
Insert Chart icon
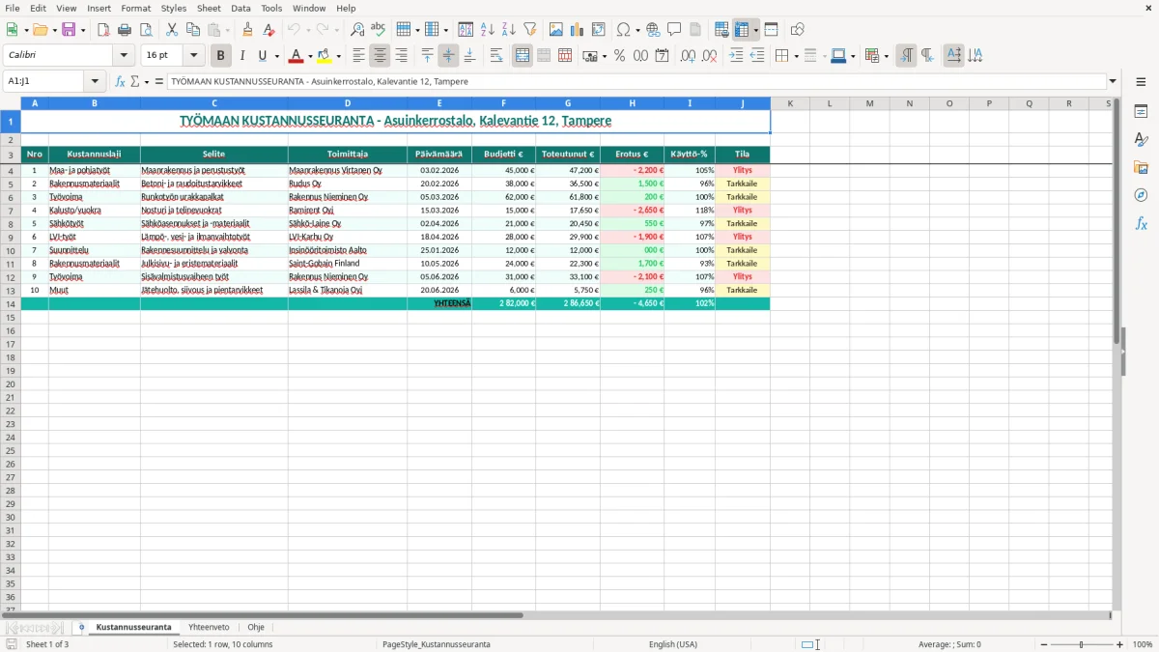pyautogui.click(x=578, y=30)
